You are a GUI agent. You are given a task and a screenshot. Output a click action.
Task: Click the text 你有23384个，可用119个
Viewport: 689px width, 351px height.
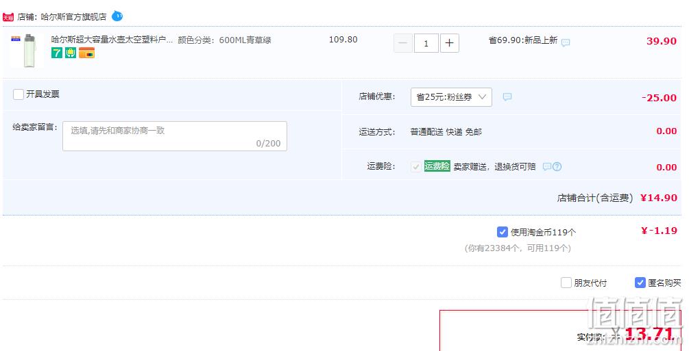coord(518,248)
